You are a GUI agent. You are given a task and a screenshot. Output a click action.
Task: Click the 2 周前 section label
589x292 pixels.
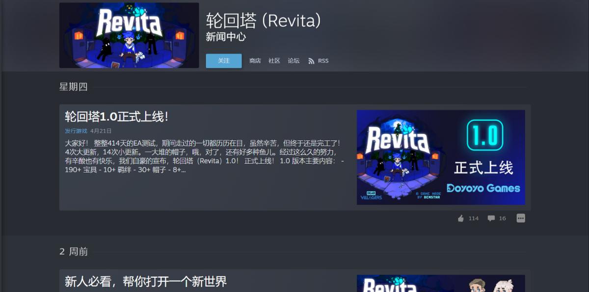[x=74, y=252]
